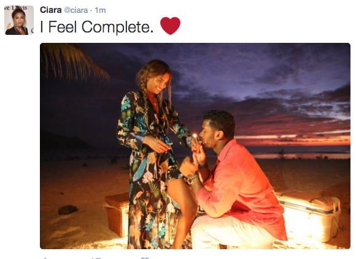This screenshot has width=356, height=259.
Task: Click the lit flame between the couple
Action: pos(195,136)
